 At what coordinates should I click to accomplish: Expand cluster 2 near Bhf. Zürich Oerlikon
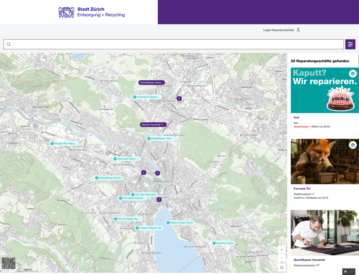pyautogui.click(x=179, y=98)
